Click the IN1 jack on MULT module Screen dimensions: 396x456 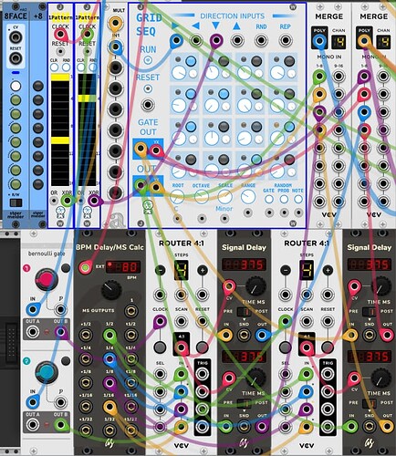116,47
